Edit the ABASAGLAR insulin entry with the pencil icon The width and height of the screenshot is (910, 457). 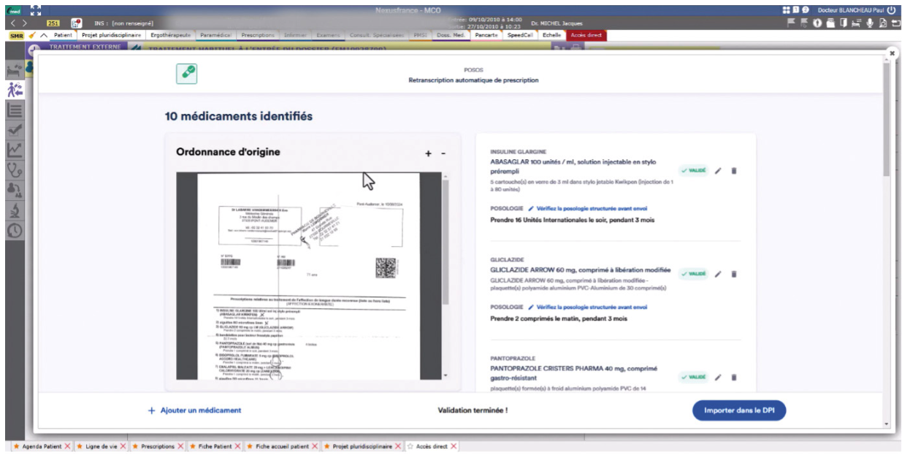click(x=717, y=171)
